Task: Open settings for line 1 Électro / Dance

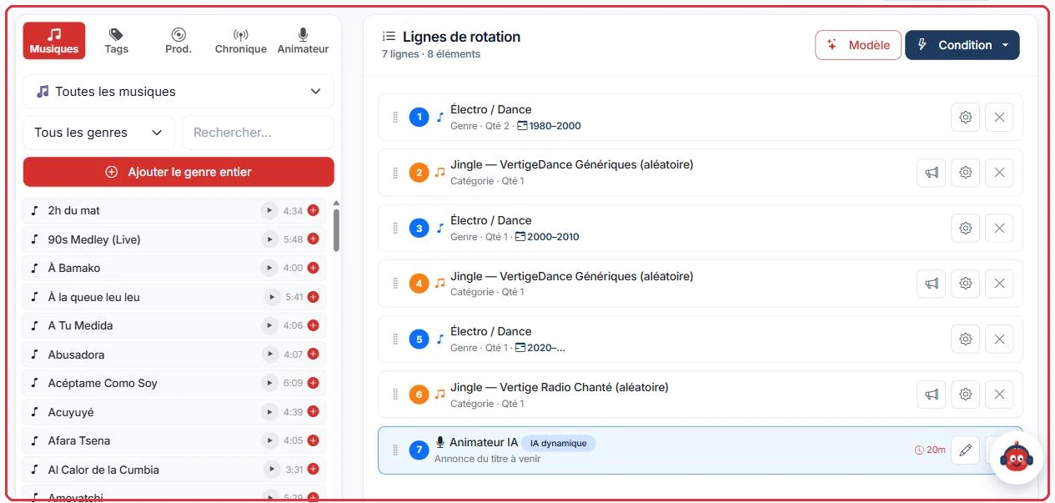Action: (966, 118)
